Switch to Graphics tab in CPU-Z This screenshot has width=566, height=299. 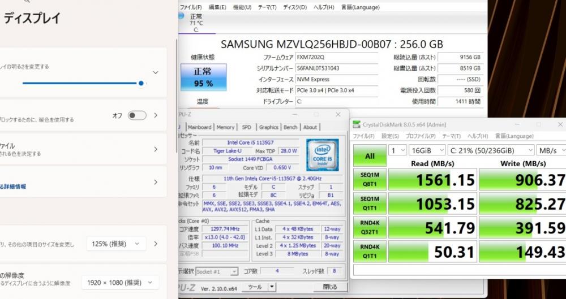tap(269, 127)
